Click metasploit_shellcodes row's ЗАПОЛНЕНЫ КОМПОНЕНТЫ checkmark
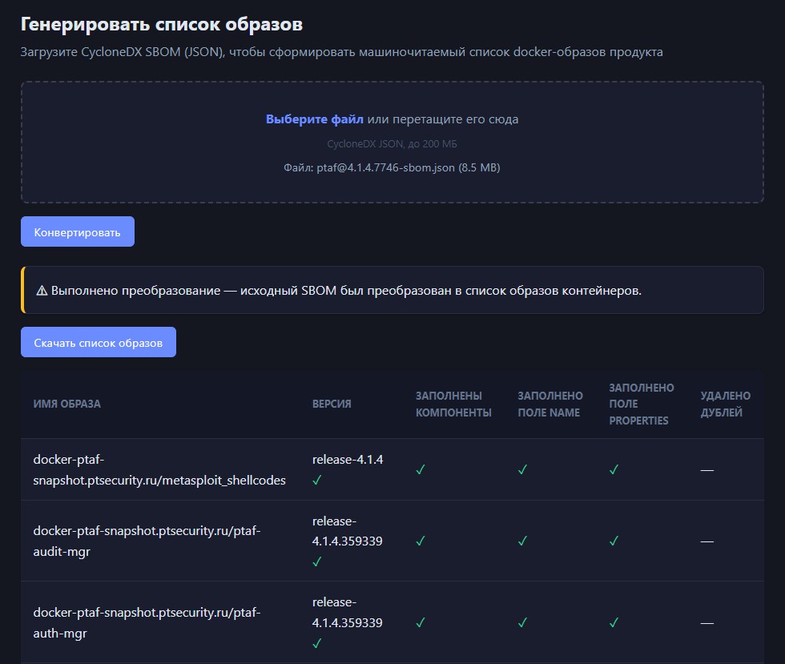The width and height of the screenshot is (785, 664). (421, 469)
